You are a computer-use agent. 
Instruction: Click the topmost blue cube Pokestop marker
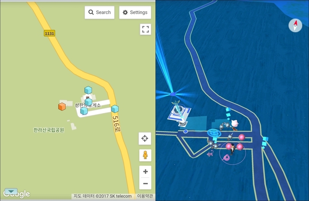(88, 90)
